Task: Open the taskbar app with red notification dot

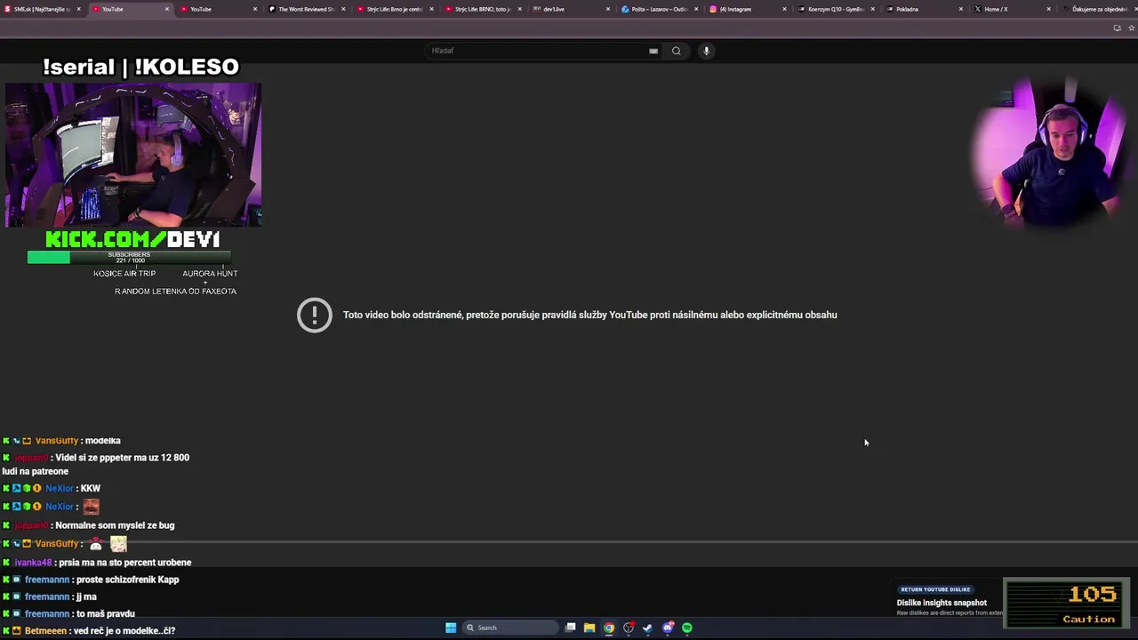Action: pos(629,628)
